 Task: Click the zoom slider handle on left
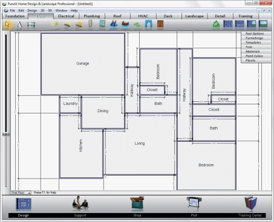(6, 134)
